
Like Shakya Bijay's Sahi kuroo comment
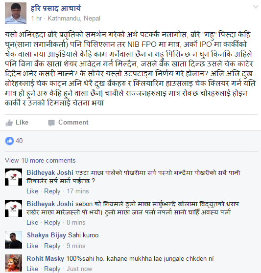[32, 246]
